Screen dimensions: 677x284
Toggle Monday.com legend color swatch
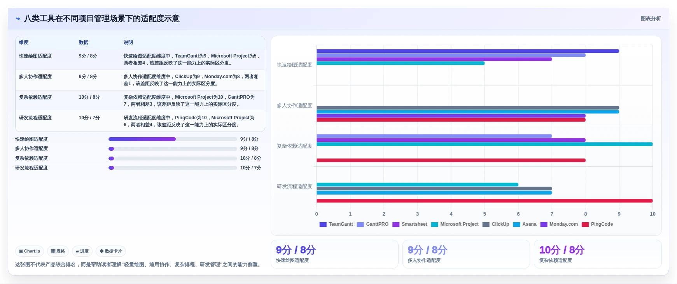544,225
